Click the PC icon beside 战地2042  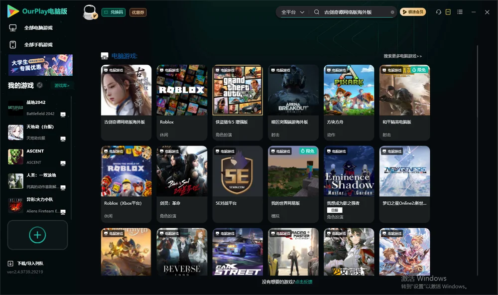[63, 115]
